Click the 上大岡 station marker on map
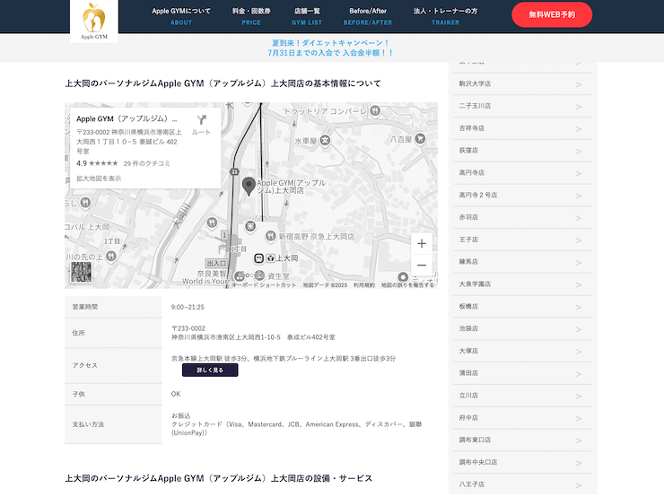The width and height of the screenshot is (664, 497). pyautogui.click(x=258, y=257)
